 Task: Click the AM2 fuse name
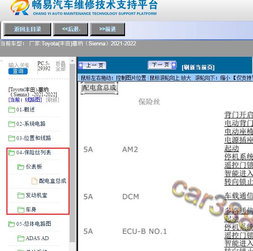(x=130, y=149)
